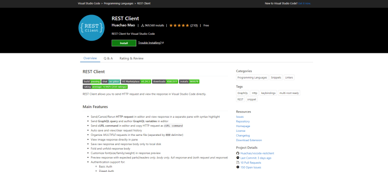The width and height of the screenshot is (388, 172).
Task: Click the snippet tag
Action: (252, 99)
